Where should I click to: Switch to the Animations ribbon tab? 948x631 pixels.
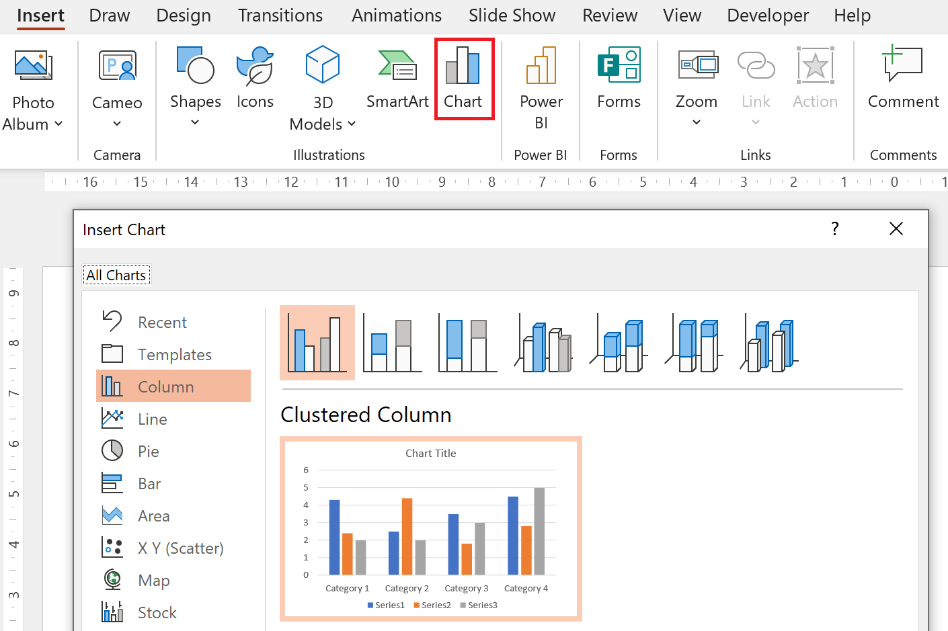coord(396,15)
